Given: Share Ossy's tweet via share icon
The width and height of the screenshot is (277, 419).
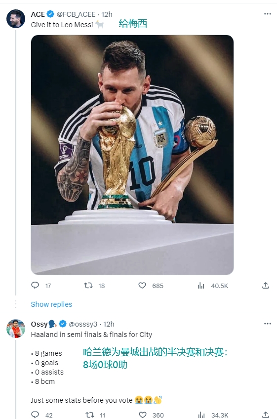Looking at the screenshot, I should click(x=266, y=415).
